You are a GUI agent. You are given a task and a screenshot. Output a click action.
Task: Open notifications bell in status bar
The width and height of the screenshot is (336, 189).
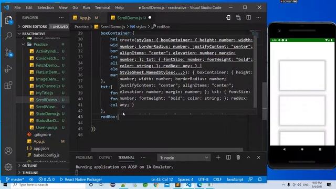coord(260,180)
